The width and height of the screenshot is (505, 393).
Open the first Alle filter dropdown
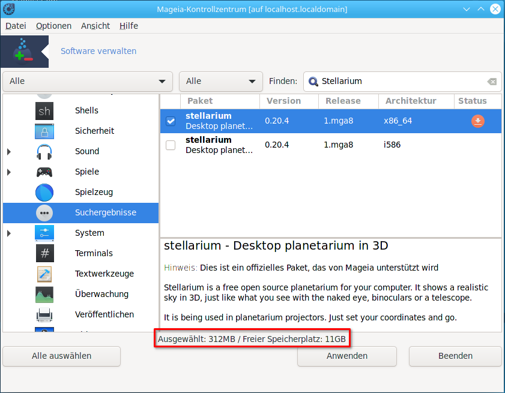(x=88, y=82)
